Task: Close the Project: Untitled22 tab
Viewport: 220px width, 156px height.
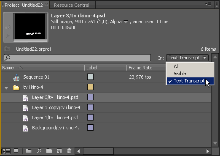Action: tap(46, 5)
